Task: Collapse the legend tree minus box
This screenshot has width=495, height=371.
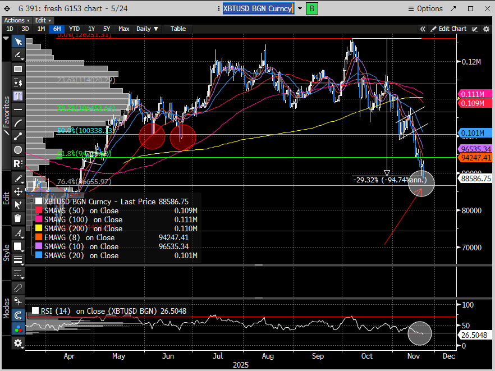Action: click(31, 201)
